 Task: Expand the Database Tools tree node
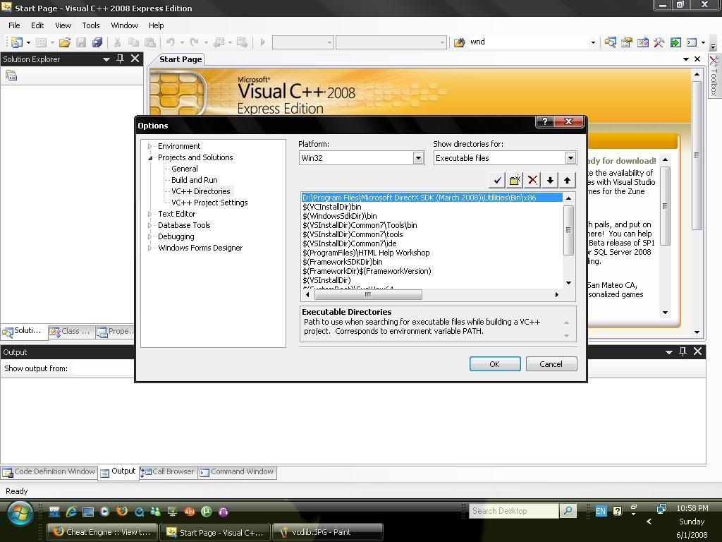[149, 225]
